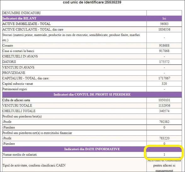
Task: Click the Indicatori din DATE INFORMATIVE header
Action: coord(92,149)
